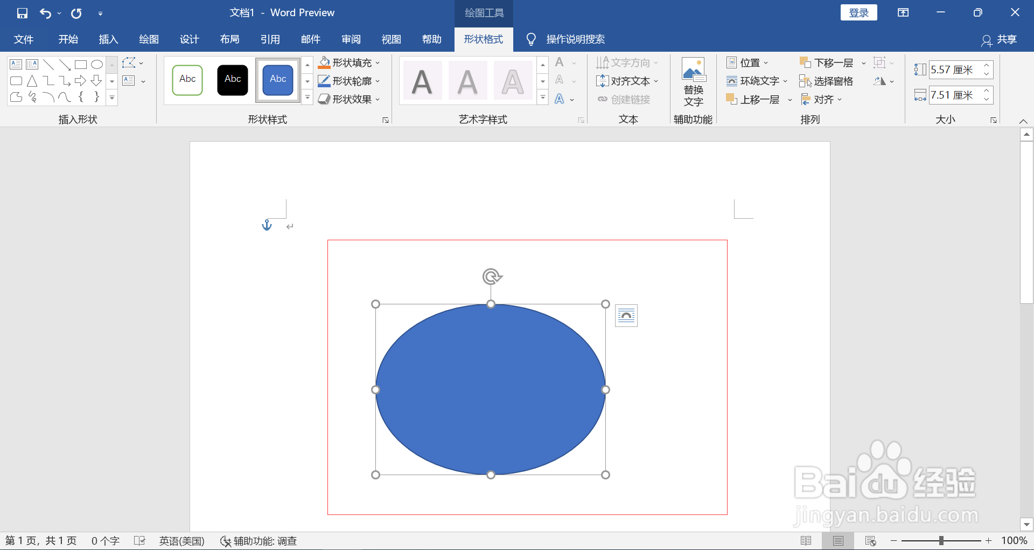Switch to the 设计 (Design) tab

pyautogui.click(x=189, y=39)
